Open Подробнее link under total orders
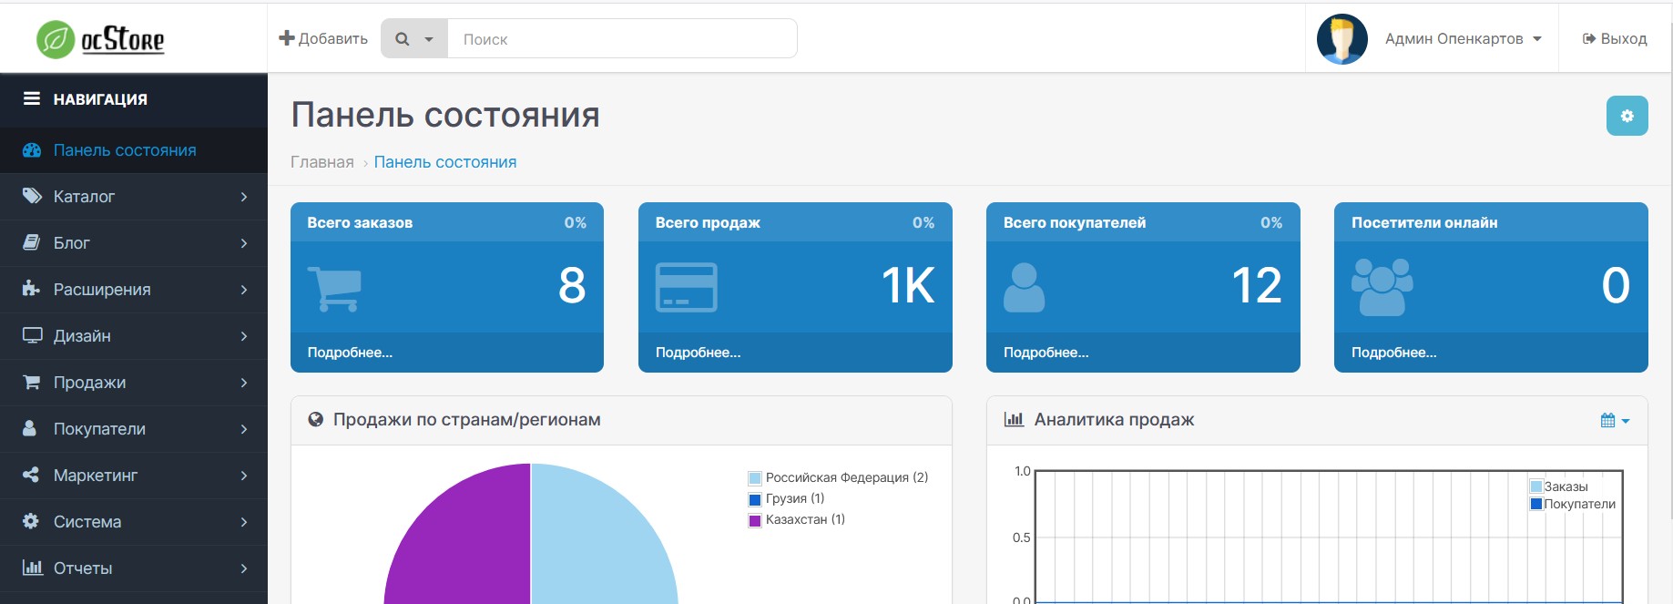The image size is (1673, 604). [350, 353]
